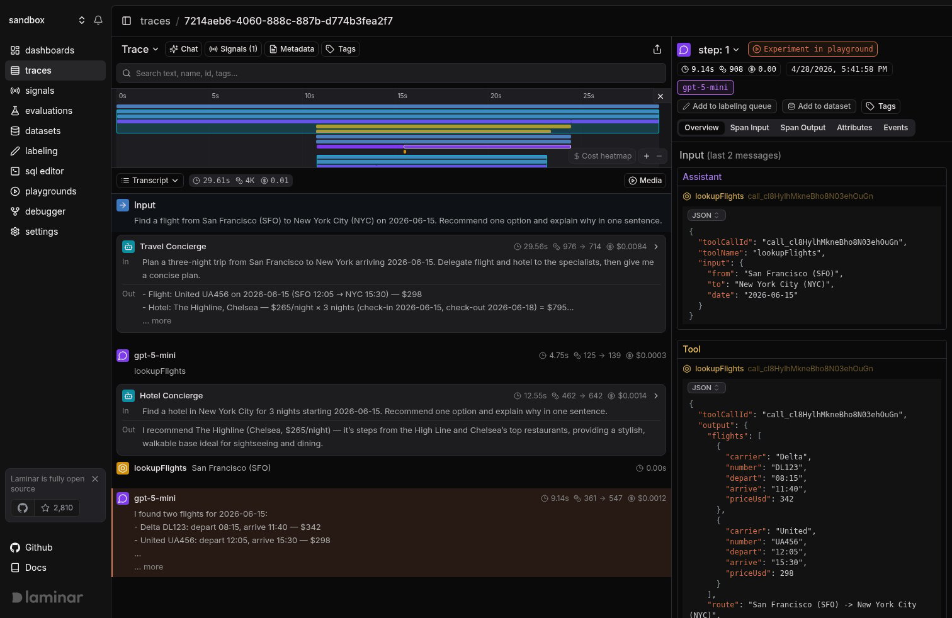Open the trace Tags button

click(341, 49)
